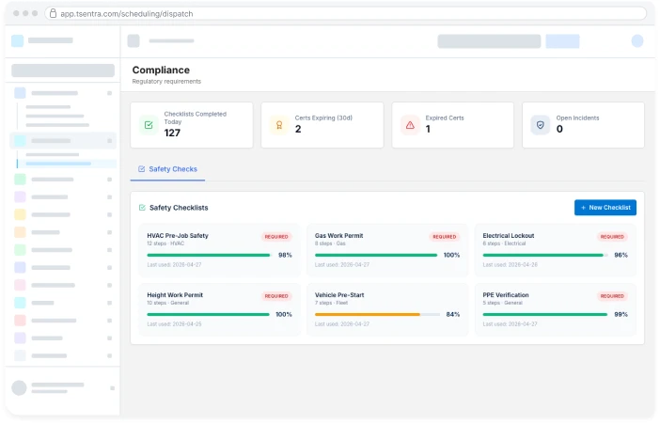The width and height of the screenshot is (660, 424).
Task: Click the user avatar at the sidebar bottom
Action: [19, 387]
